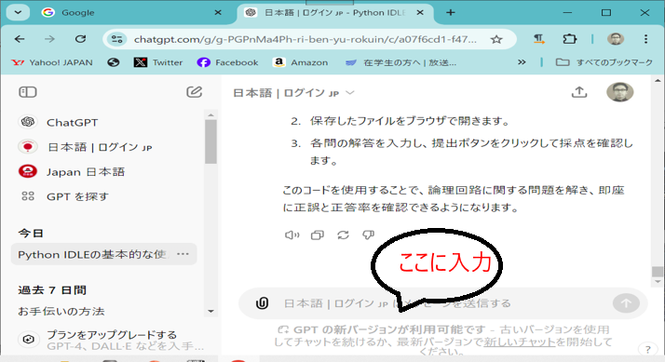
Task: Open the 新しいチャット link
Action: click(520, 342)
